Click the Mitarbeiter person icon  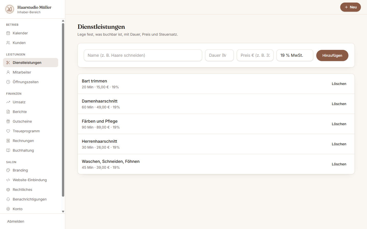8,72
